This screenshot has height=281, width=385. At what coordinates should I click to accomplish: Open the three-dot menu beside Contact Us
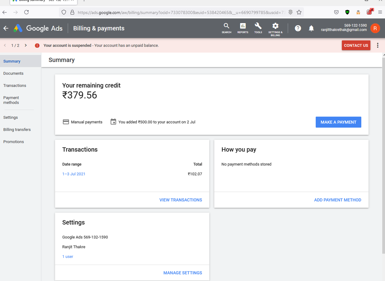tap(378, 45)
